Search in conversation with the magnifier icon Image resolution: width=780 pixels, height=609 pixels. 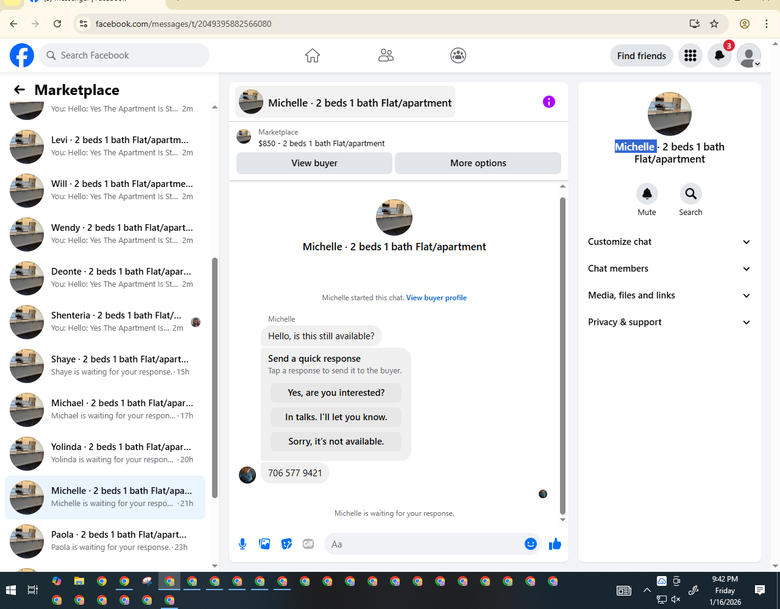[690, 194]
